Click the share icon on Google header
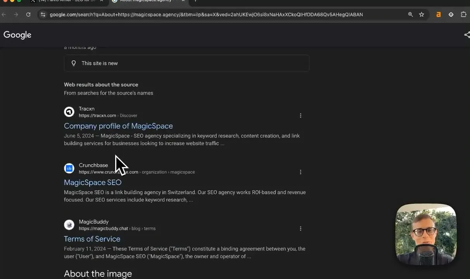This screenshot has width=470, height=279. pos(467,35)
